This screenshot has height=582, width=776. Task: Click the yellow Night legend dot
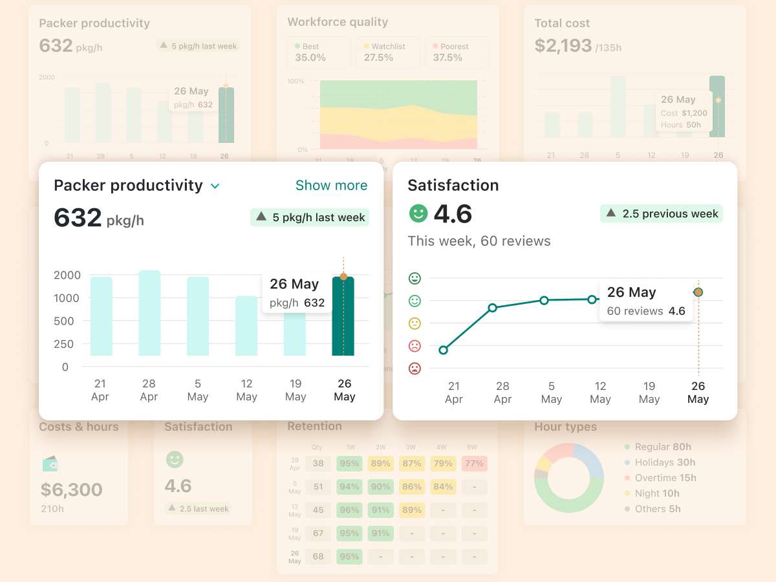tap(627, 493)
